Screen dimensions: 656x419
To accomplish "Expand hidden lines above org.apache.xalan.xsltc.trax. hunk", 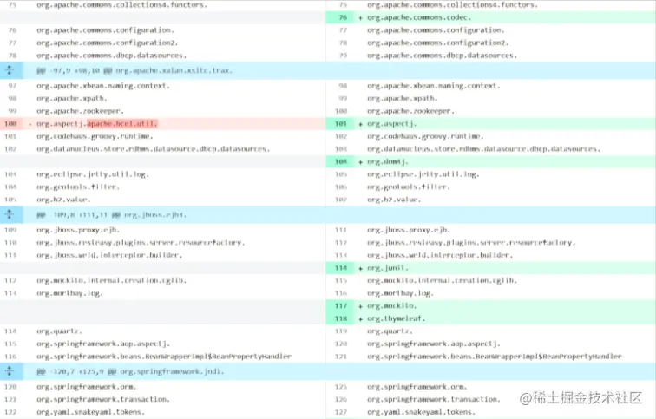I will click(10, 70).
